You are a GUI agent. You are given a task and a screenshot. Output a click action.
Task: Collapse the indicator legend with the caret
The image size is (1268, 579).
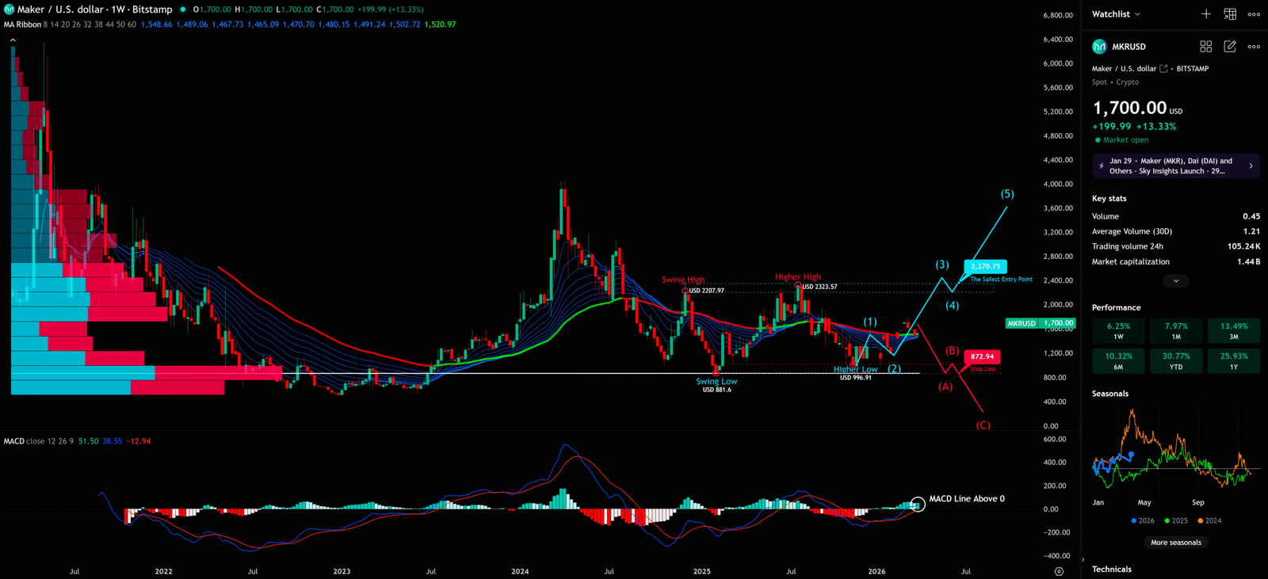[x=13, y=40]
